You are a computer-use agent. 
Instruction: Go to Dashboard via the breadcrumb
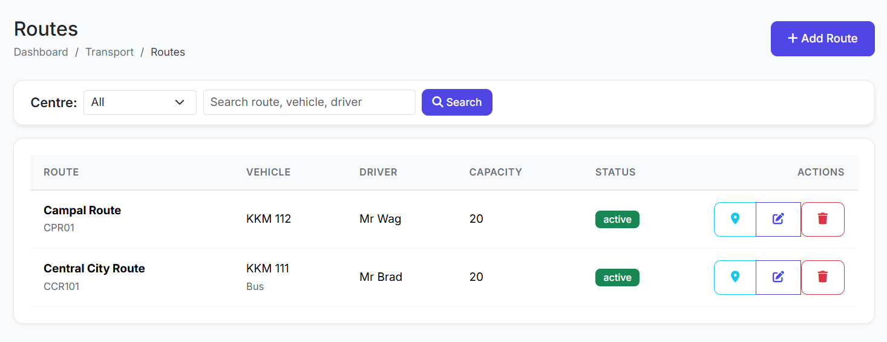click(41, 52)
